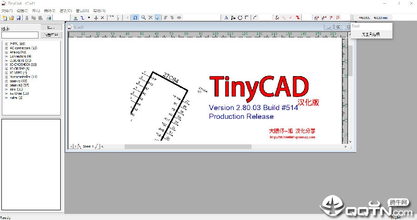Open the 窗口(W) Window menu

pyautogui.click(x=82, y=11)
